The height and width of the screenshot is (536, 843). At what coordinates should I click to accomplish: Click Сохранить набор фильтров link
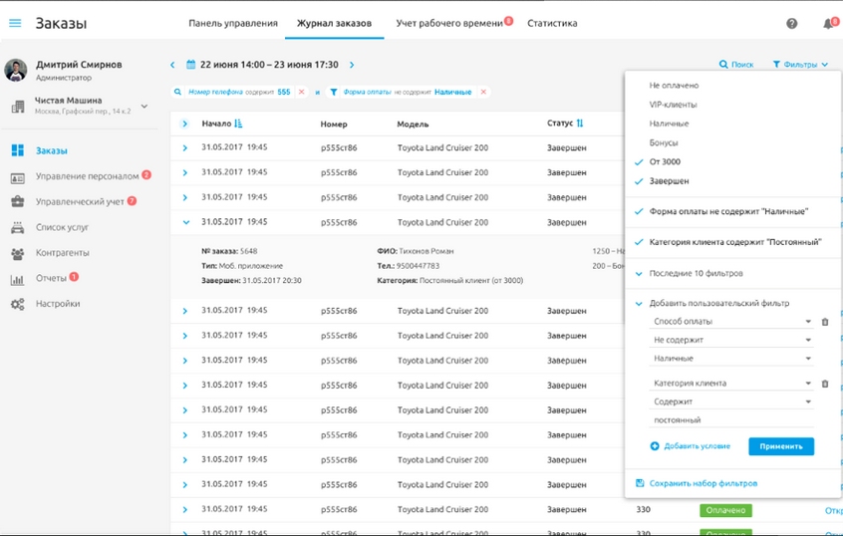pyautogui.click(x=697, y=483)
